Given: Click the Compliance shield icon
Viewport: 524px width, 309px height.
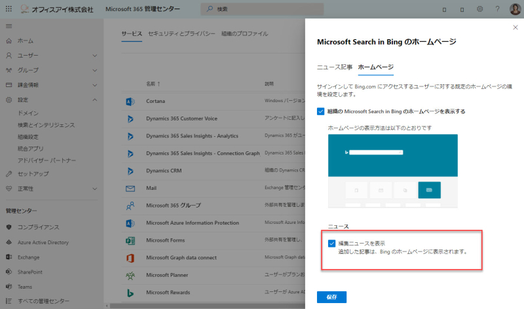Looking at the screenshot, I should coord(9,227).
